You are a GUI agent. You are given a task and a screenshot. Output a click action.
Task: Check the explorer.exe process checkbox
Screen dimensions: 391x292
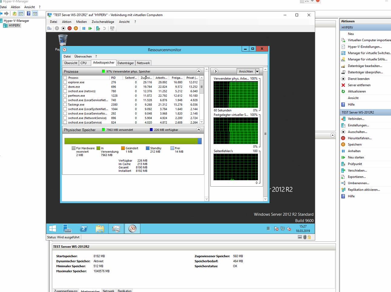pyautogui.click(x=65, y=82)
